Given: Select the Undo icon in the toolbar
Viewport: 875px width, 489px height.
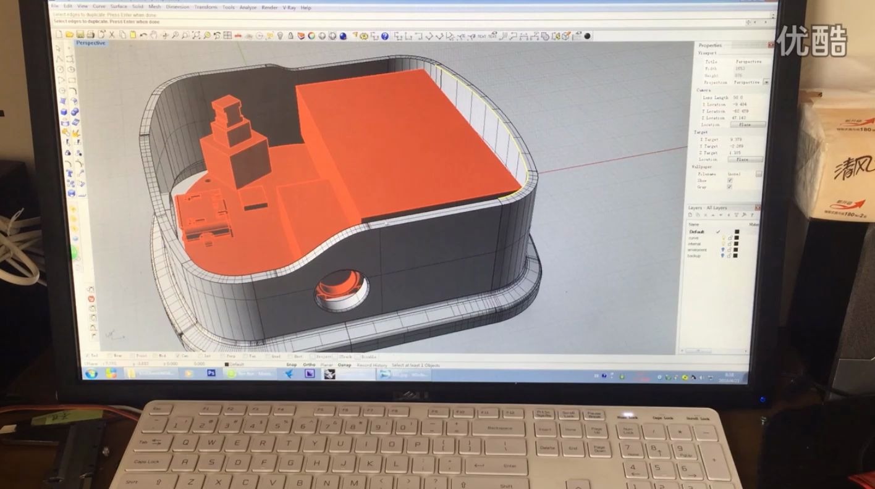Looking at the screenshot, I should pos(143,35).
